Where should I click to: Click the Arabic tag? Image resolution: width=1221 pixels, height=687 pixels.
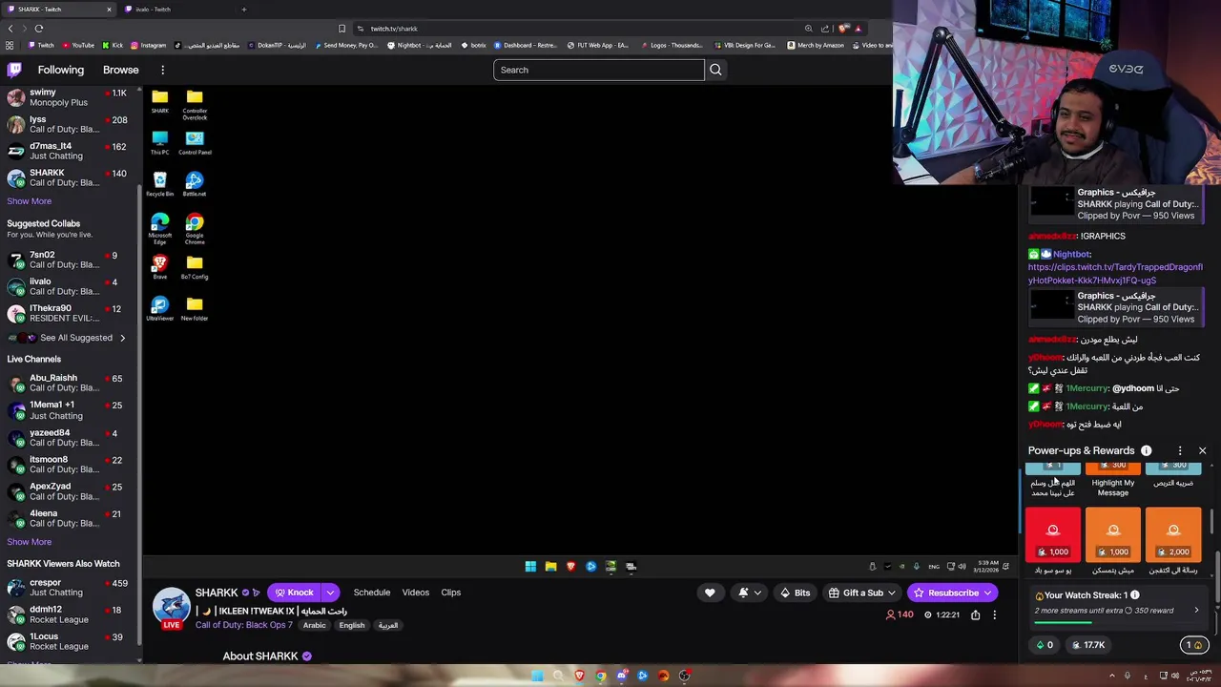pyautogui.click(x=315, y=626)
